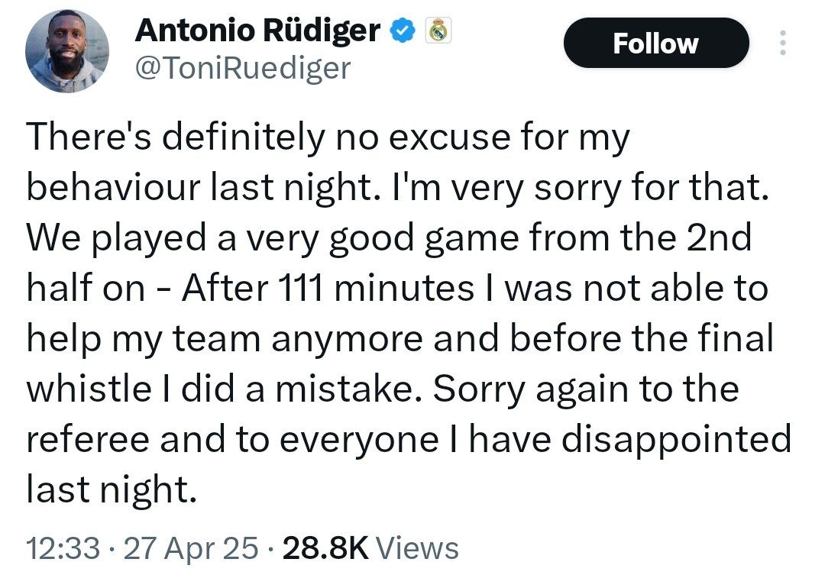The image size is (825, 588).
Task: Click the word "referee" in the tweet
Action: coord(88,440)
